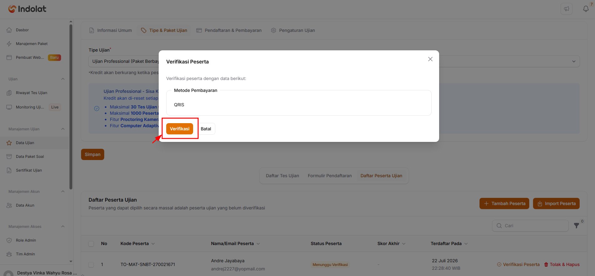Click the Import Peserta button
This screenshot has width=595, height=276.
click(x=556, y=203)
